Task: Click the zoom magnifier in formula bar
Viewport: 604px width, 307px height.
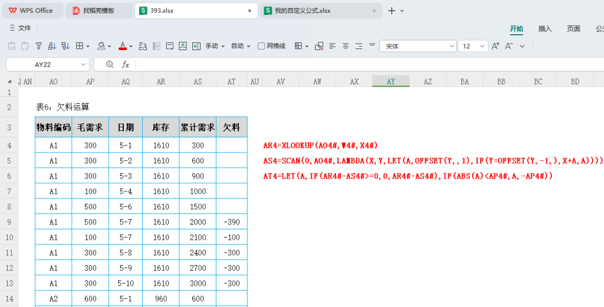Action: [110, 65]
